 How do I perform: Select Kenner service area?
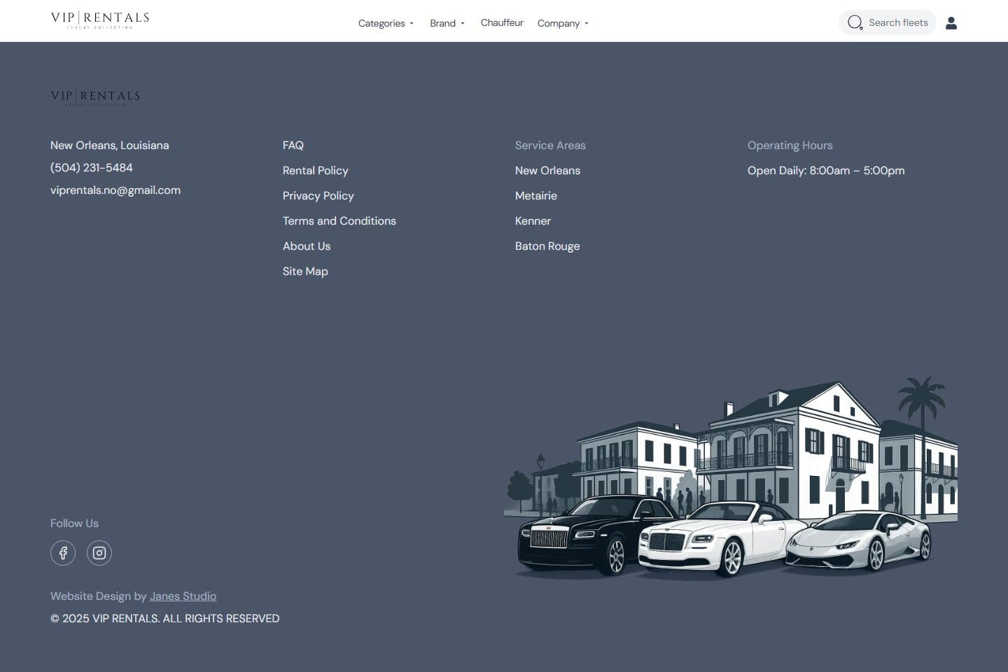point(533,220)
